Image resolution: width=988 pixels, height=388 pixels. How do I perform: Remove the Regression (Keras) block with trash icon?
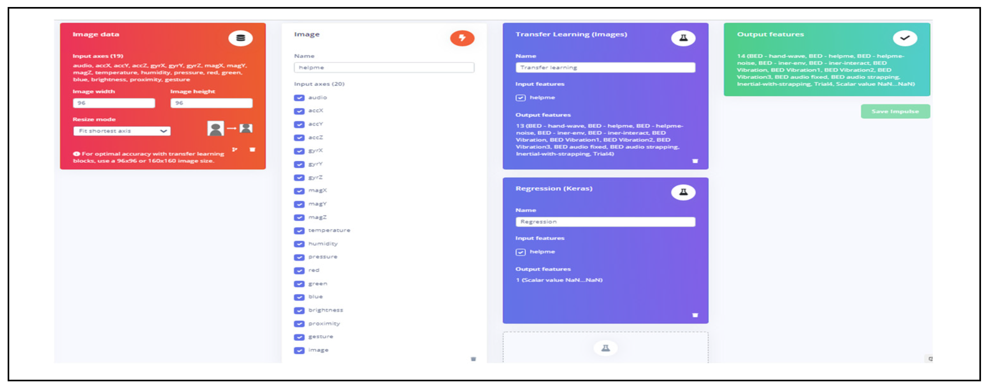click(x=695, y=315)
